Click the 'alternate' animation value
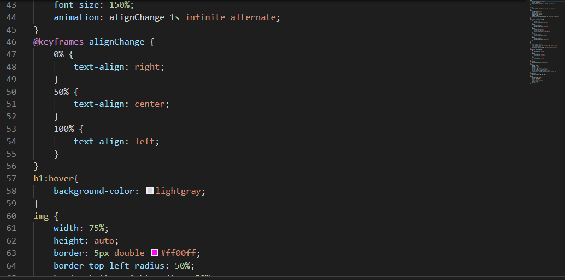The width and height of the screenshot is (565, 280). click(253, 17)
